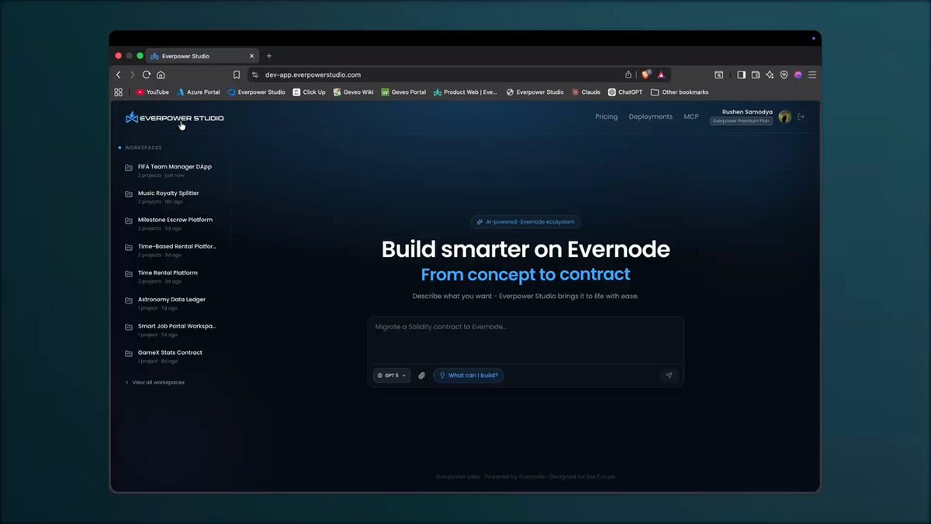931x524 pixels.
Task: Open the Brave wallet icon
Action: [755, 75]
